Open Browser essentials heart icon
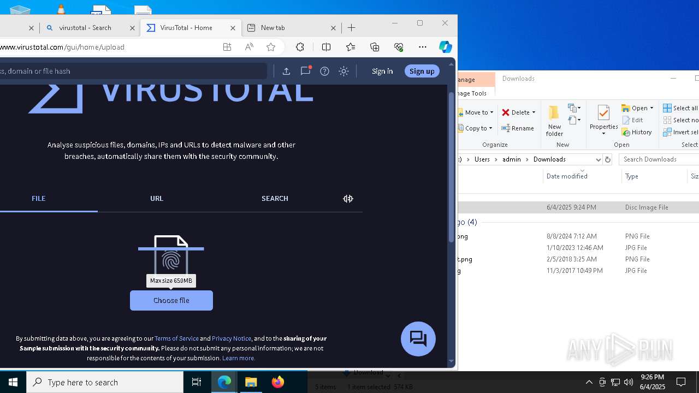Image resolution: width=699 pixels, height=393 pixels. (399, 47)
